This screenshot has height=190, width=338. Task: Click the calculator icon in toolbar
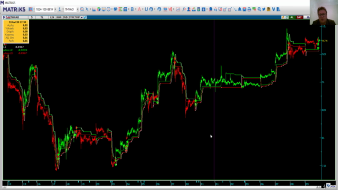click(x=125, y=9)
